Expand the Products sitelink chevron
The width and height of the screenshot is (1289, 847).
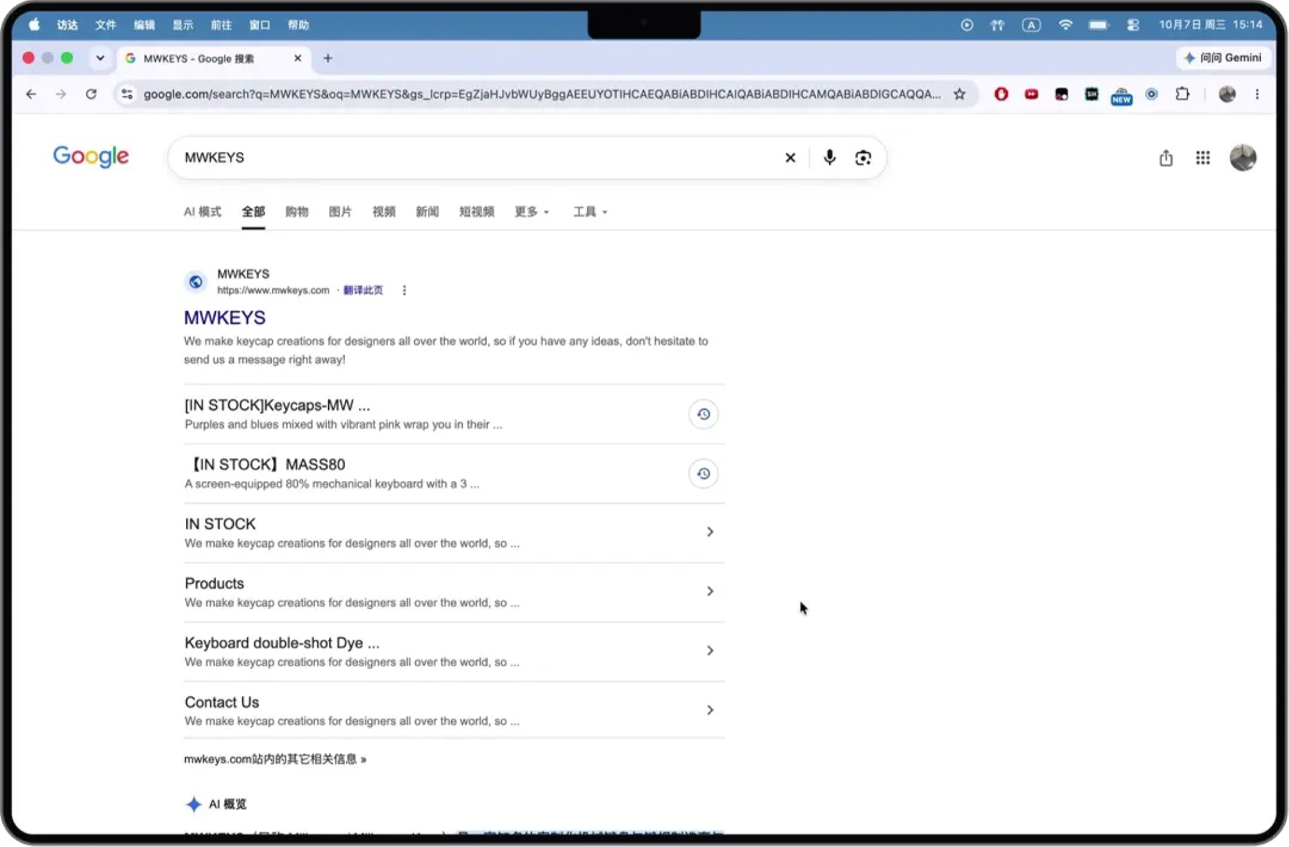[710, 591]
